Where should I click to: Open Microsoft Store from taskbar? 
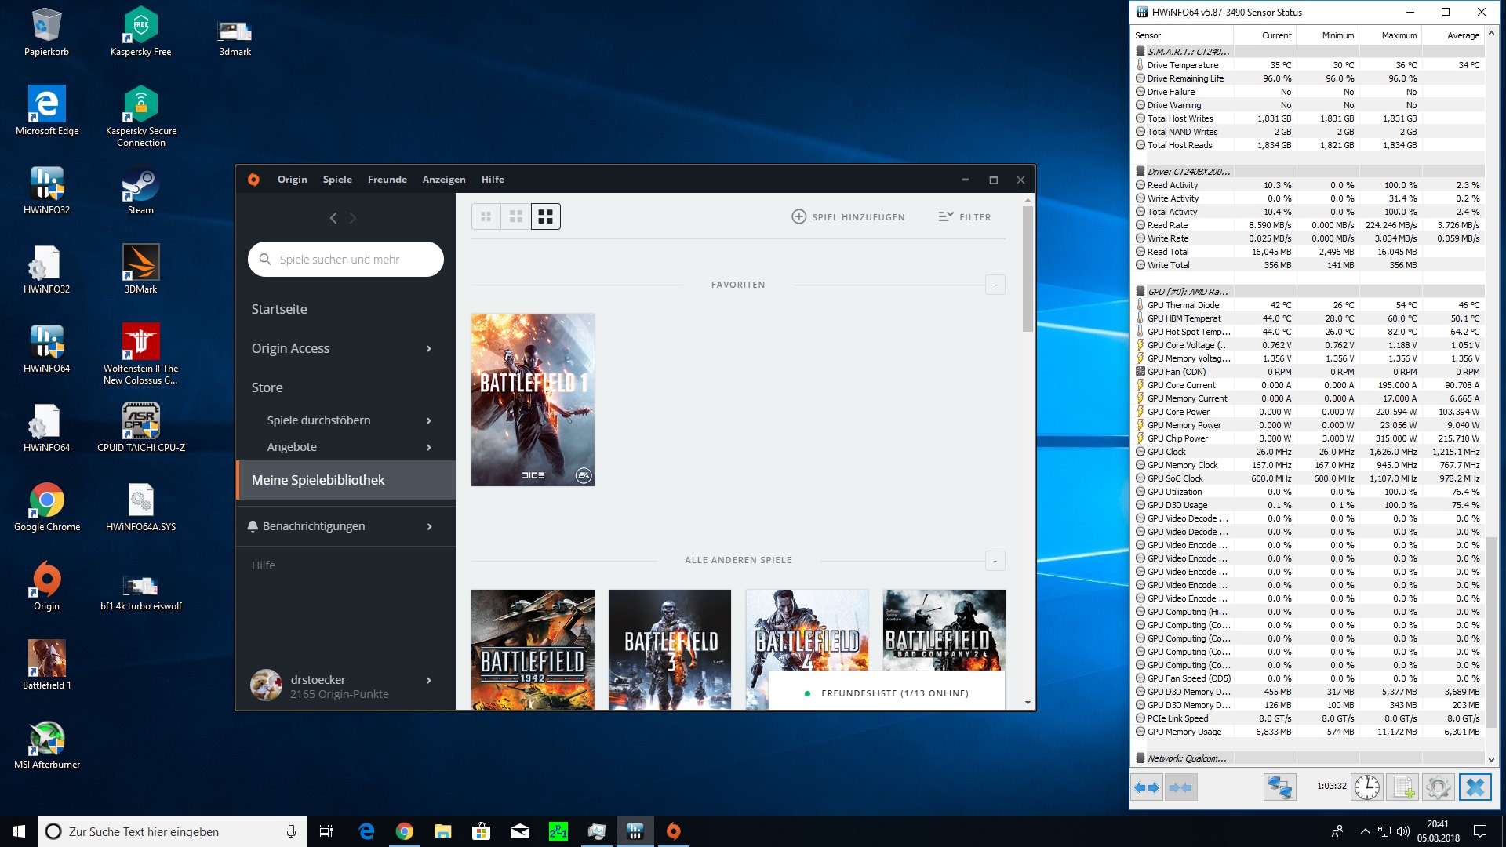(x=481, y=831)
